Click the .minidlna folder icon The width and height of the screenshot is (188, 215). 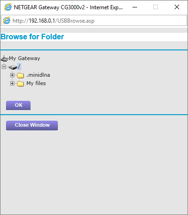20,75
